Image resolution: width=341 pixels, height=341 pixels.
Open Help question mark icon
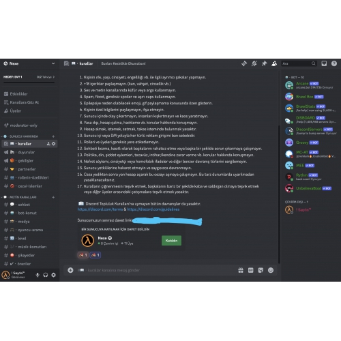click(334, 63)
